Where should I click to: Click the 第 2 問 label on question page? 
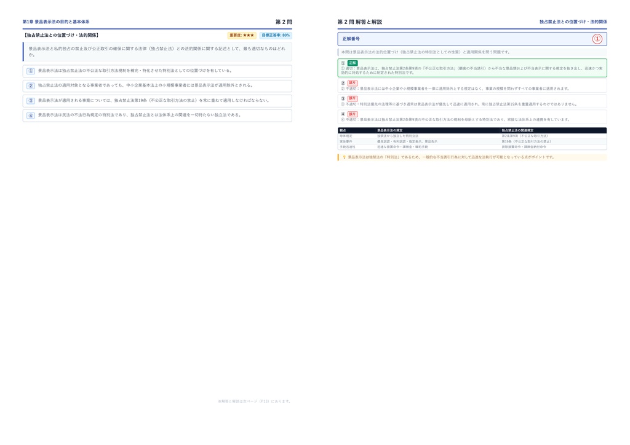tap(284, 22)
